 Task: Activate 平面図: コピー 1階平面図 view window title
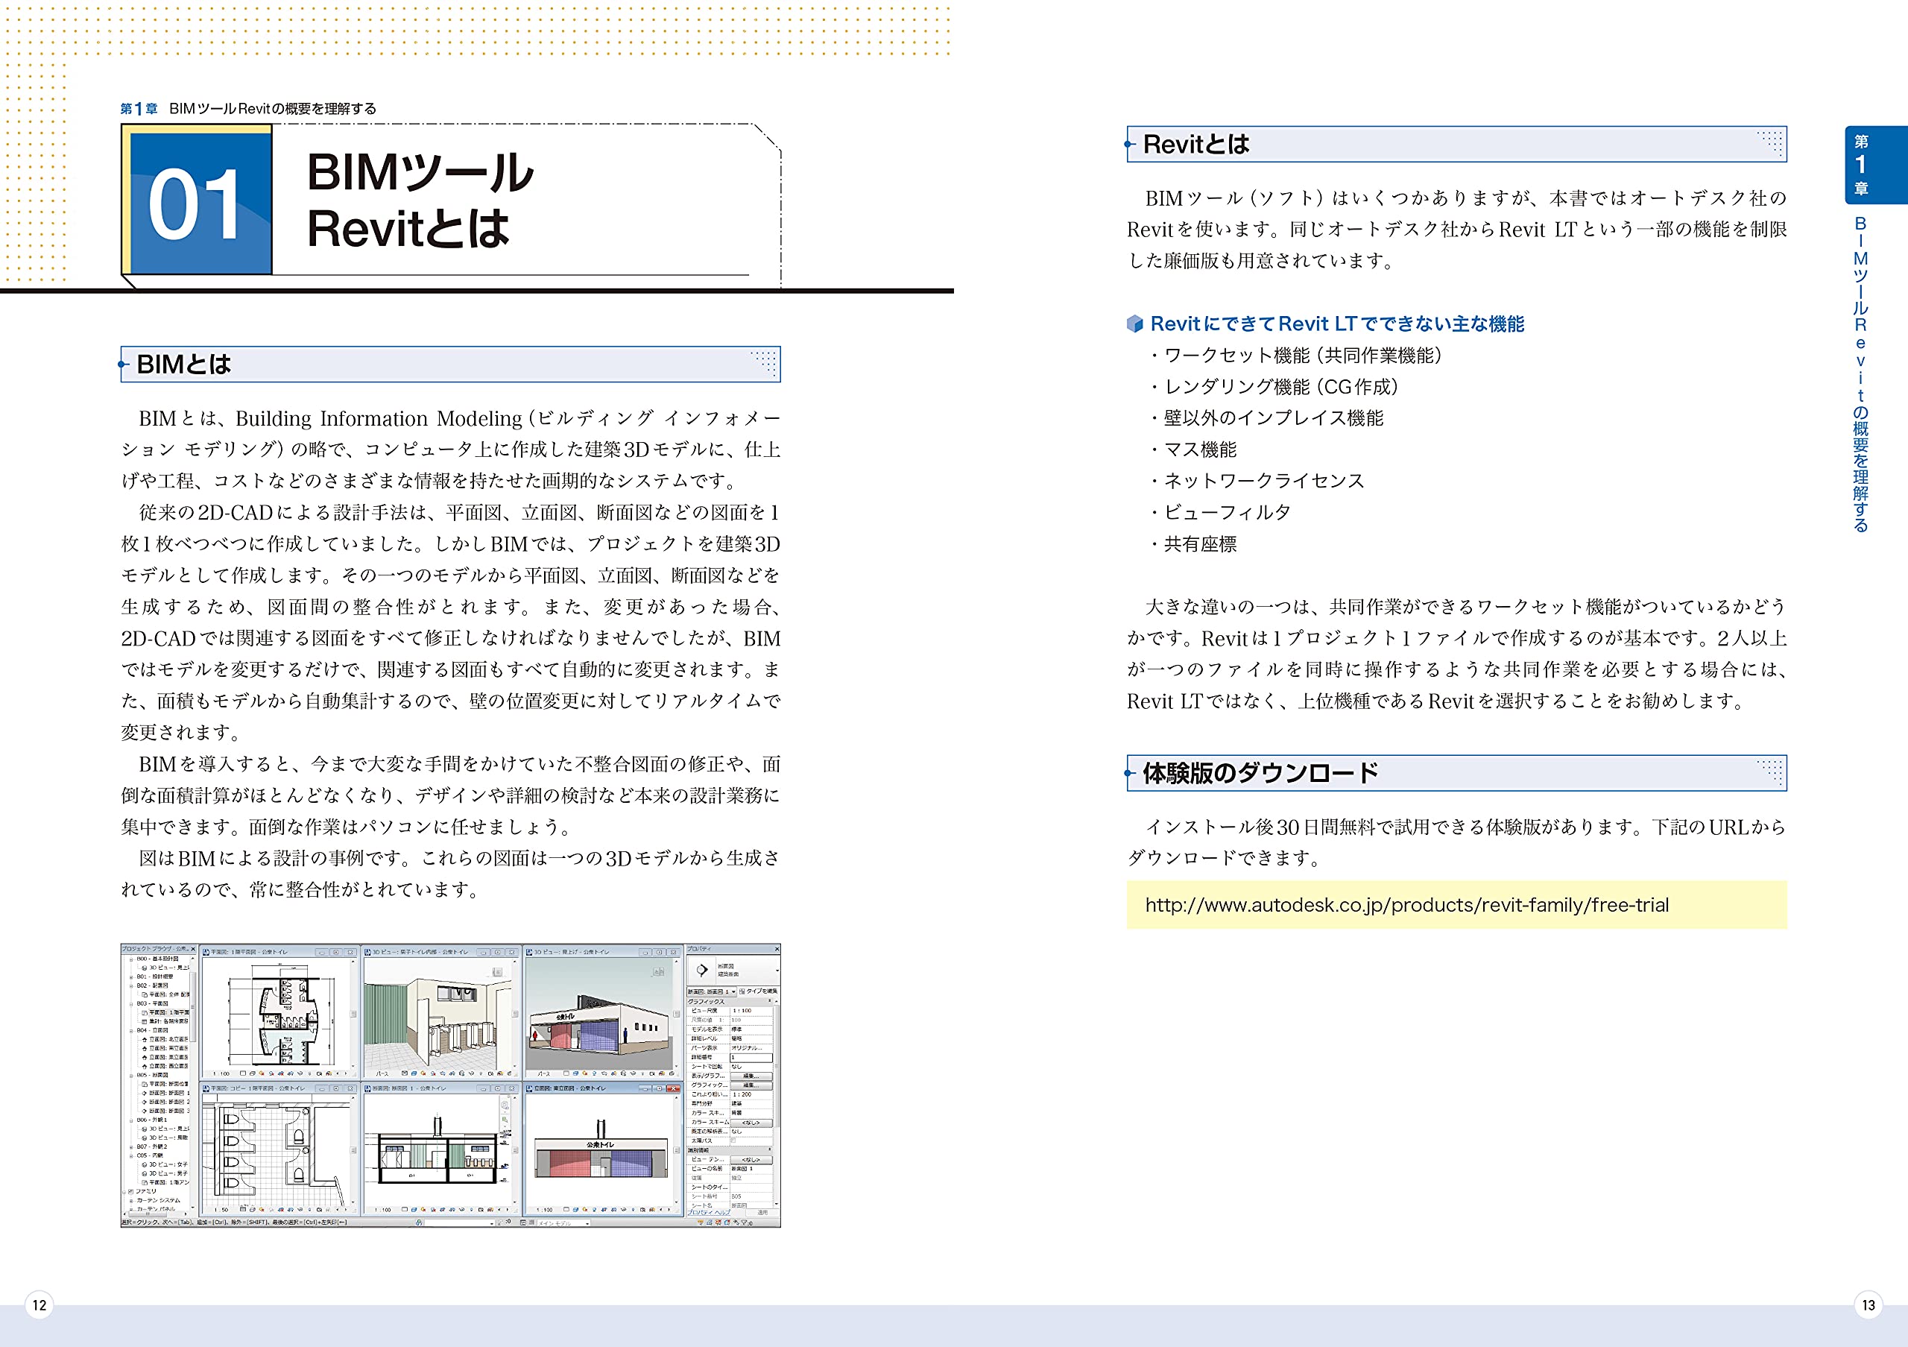pyautogui.click(x=258, y=1088)
